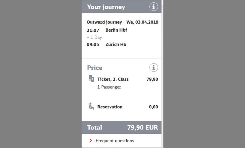This screenshot has width=245, height=148.
Task: Click the seat reservation icon
Action: pyautogui.click(x=91, y=107)
